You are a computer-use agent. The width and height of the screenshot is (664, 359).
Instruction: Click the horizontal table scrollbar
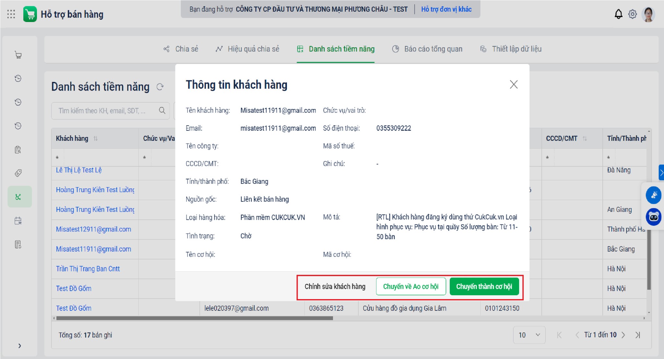click(x=195, y=318)
